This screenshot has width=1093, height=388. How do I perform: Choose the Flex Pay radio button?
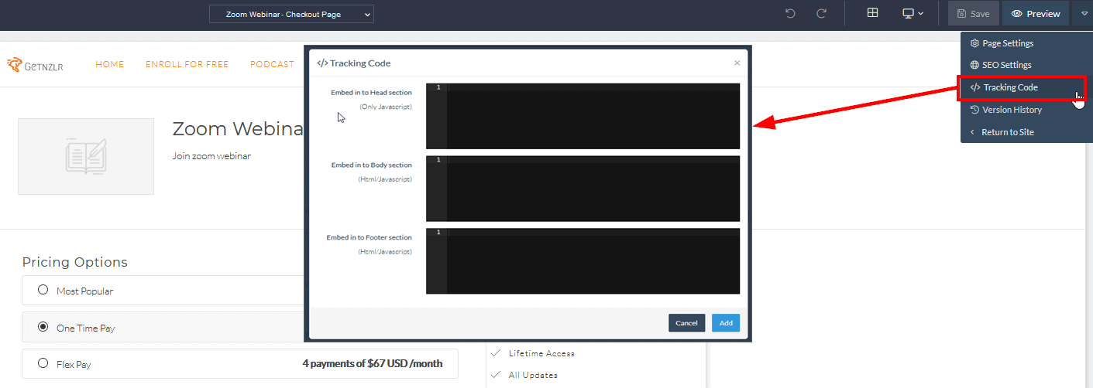[43, 363]
